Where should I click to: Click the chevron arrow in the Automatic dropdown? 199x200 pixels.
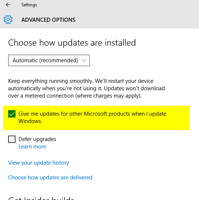coord(84,60)
